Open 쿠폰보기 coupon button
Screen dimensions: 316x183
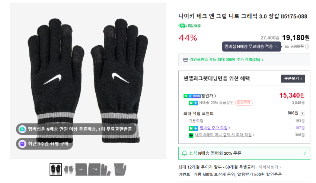coord(293,78)
